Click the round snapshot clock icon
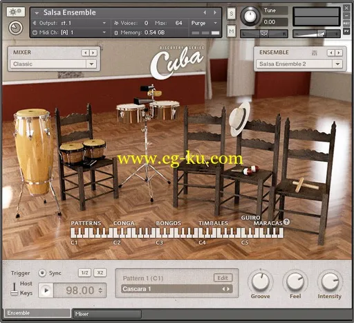354x323 pixels. tap(16, 28)
